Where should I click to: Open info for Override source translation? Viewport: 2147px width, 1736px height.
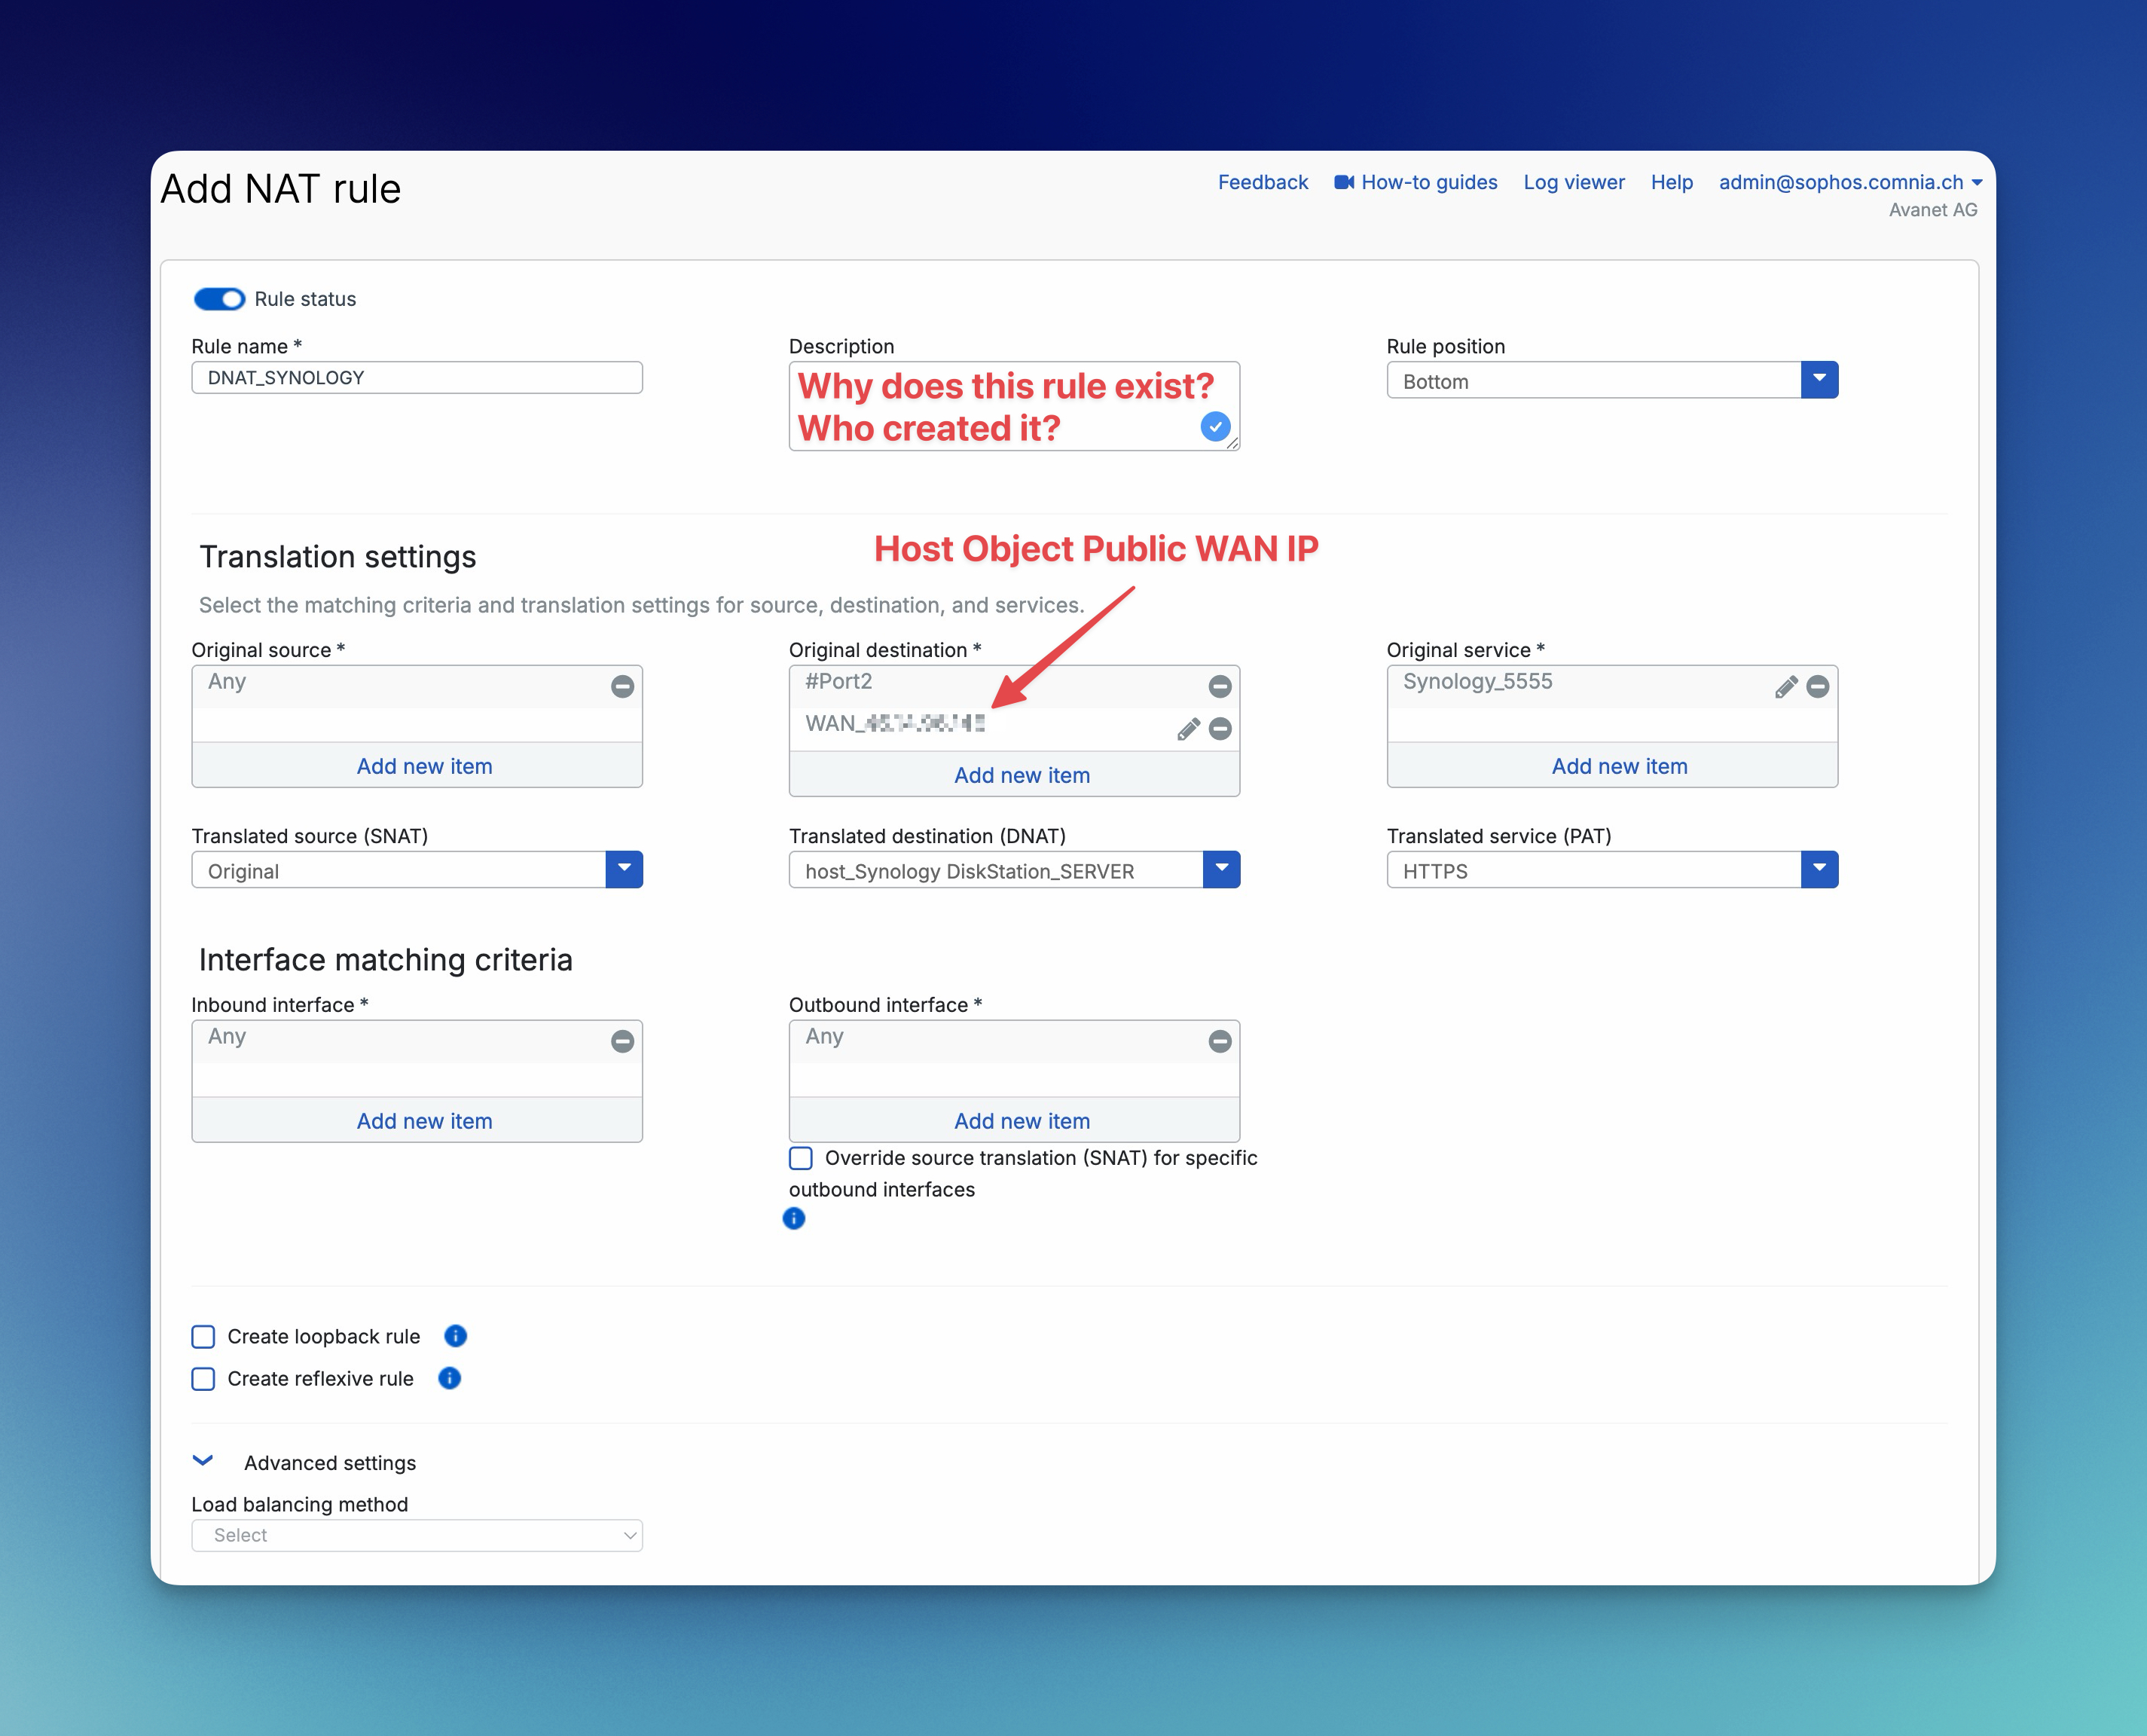tap(793, 1218)
